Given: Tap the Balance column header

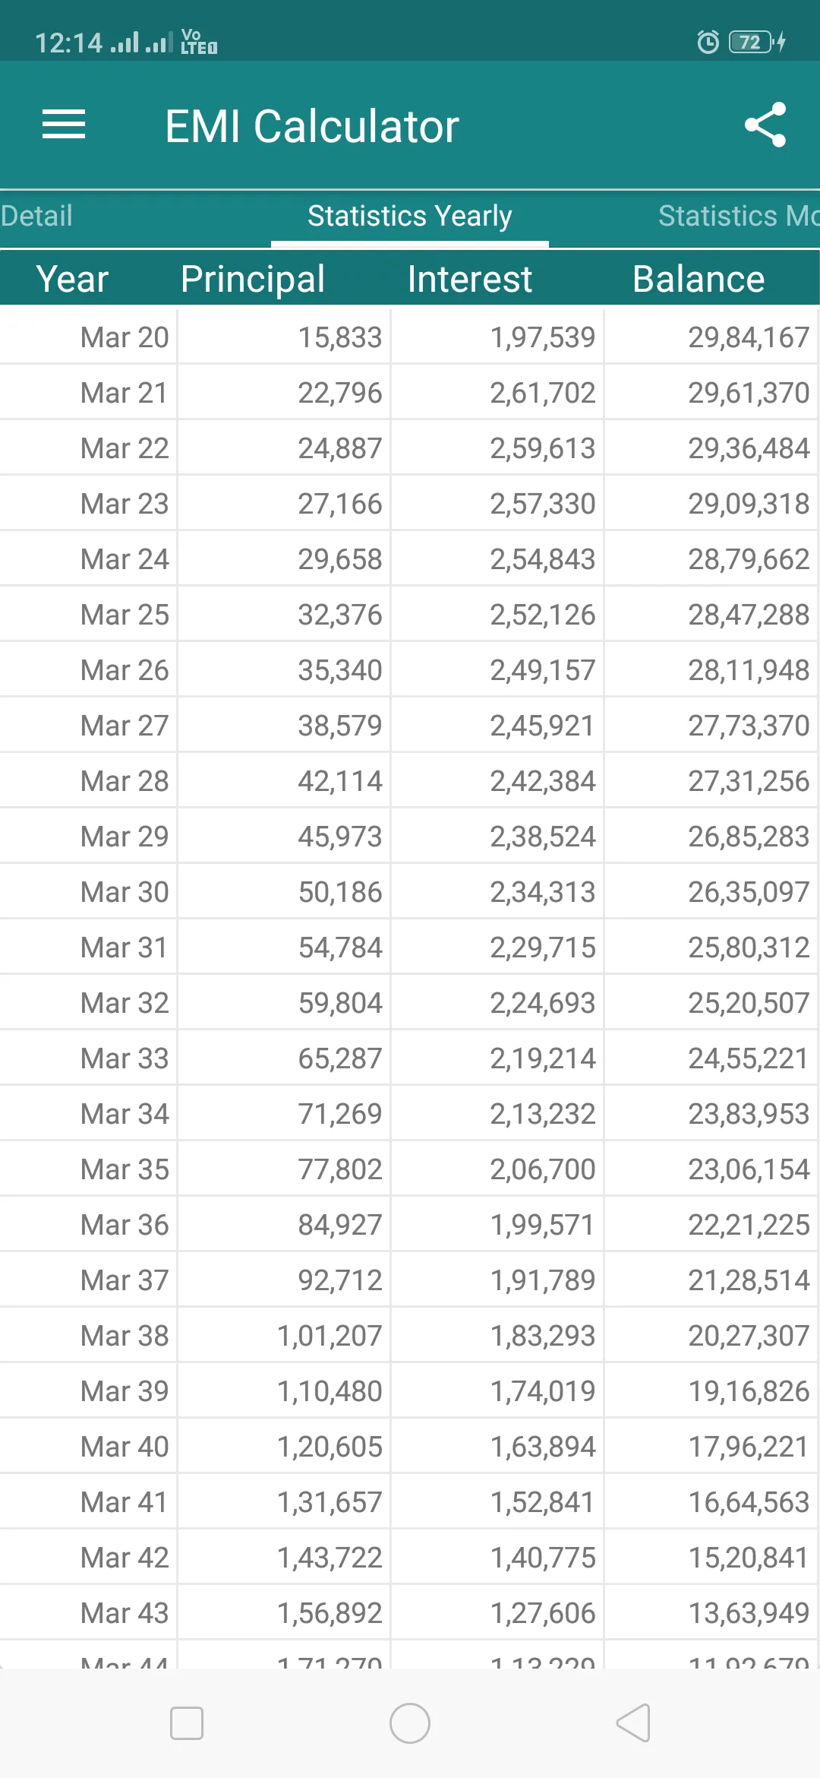Looking at the screenshot, I should (x=699, y=279).
